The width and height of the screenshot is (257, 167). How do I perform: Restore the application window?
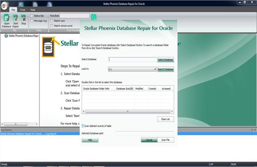[x=245, y=2]
